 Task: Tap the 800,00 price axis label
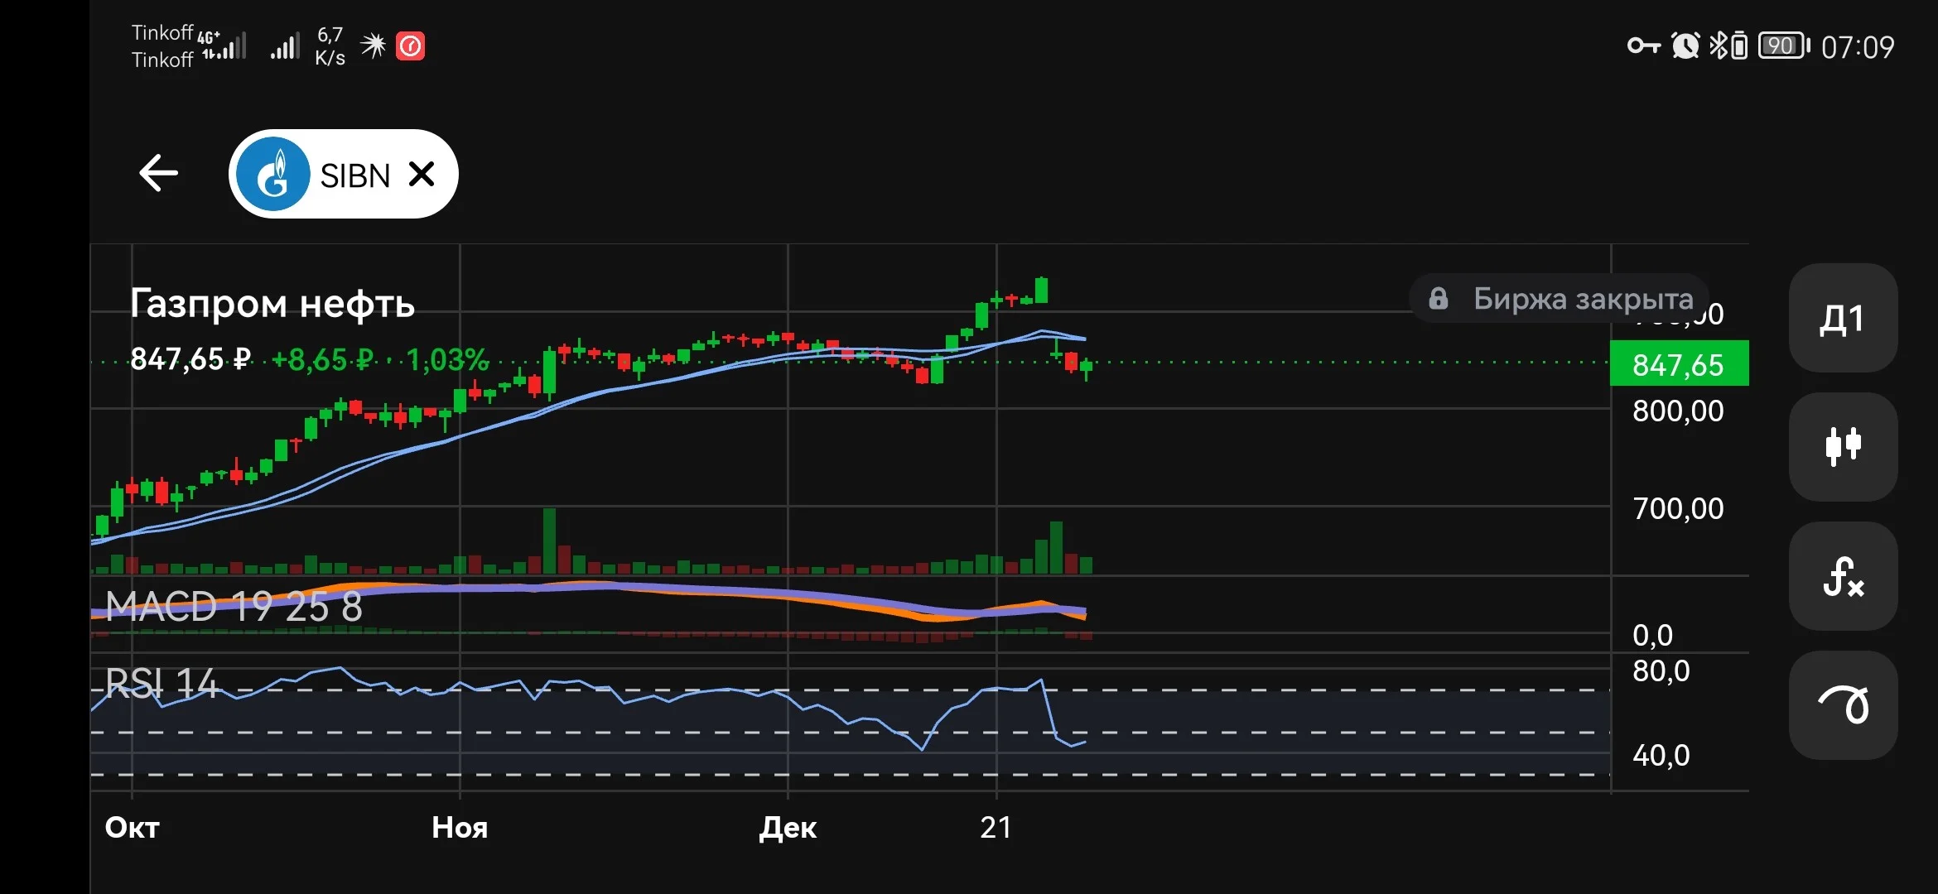(x=1678, y=411)
